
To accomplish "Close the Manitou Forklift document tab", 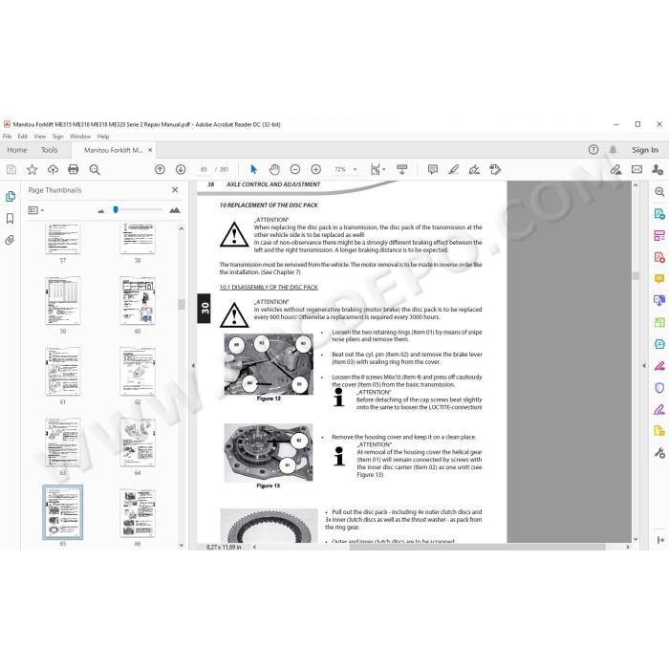I will (150, 150).
